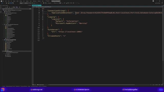Click the No issues found status indicator
The height and width of the screenshot is (92, 164).
click(40, 85)
